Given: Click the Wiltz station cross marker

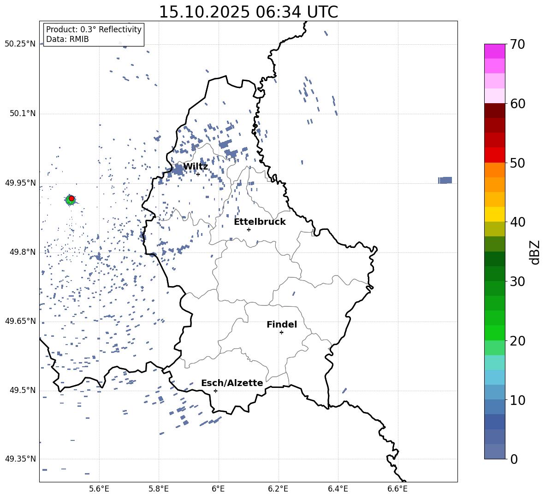Looking at the screenshot, I should point(198,174).
